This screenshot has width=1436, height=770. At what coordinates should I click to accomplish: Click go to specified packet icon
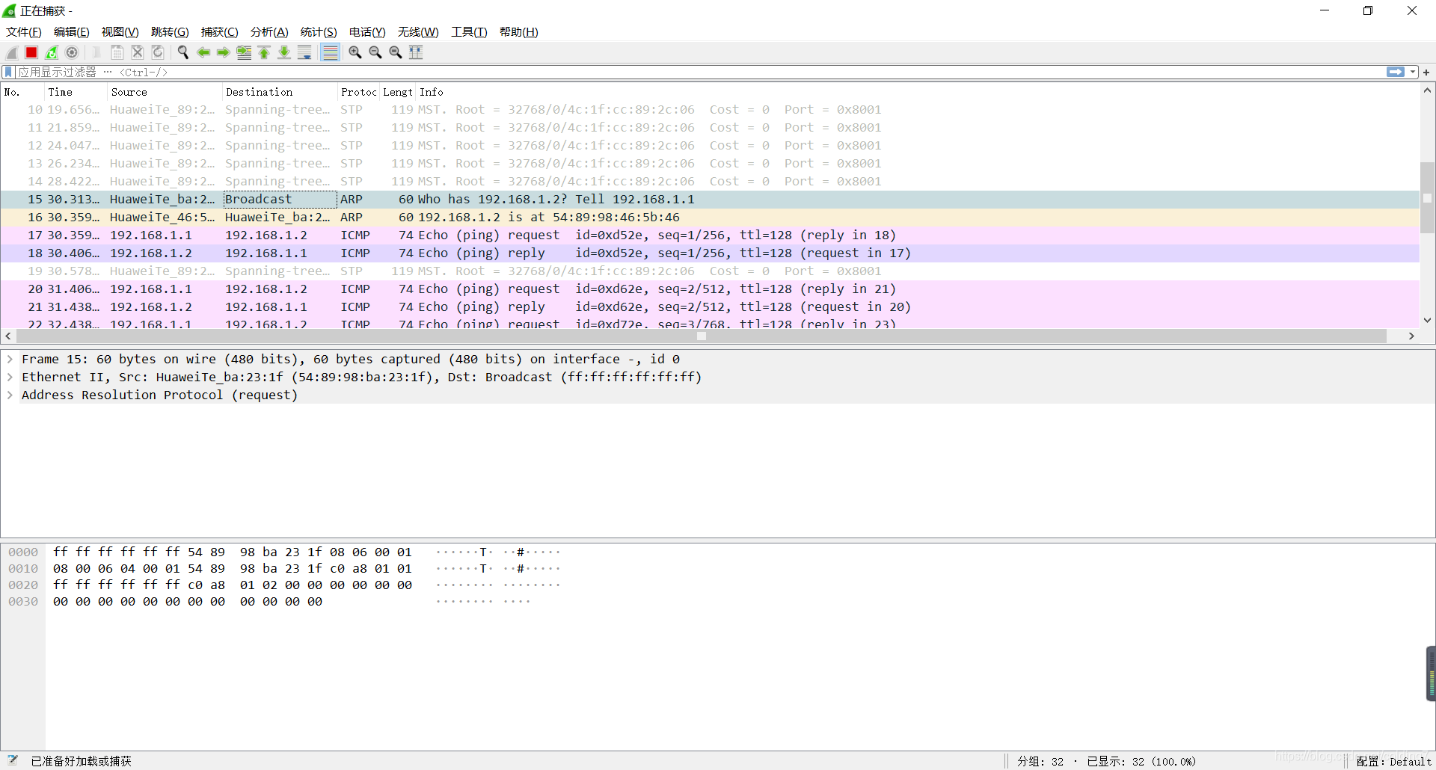[244, 52]
